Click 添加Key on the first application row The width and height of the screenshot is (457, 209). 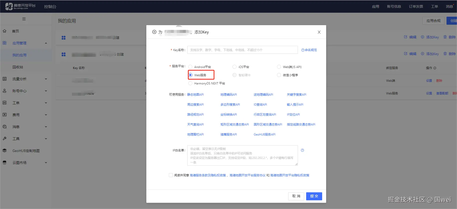430,37
